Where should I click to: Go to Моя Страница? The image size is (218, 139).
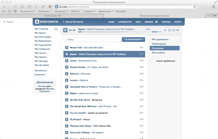[41, 29]
